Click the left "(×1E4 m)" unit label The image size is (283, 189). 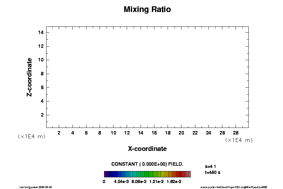(31, 136)
